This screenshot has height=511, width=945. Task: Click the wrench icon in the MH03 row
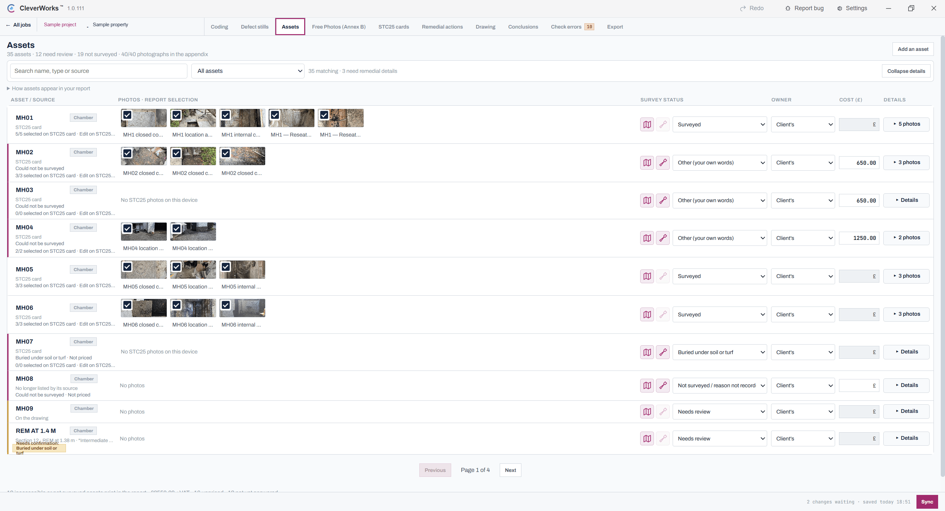point(663,200)
